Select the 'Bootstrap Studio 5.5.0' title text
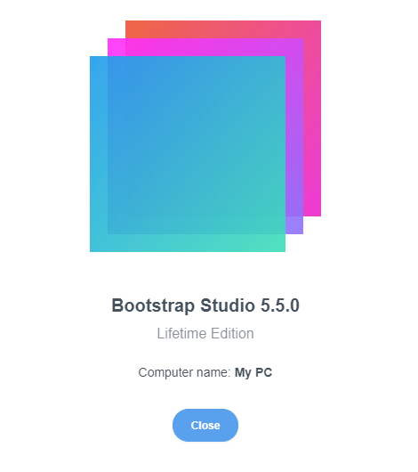 click(205, 305)
